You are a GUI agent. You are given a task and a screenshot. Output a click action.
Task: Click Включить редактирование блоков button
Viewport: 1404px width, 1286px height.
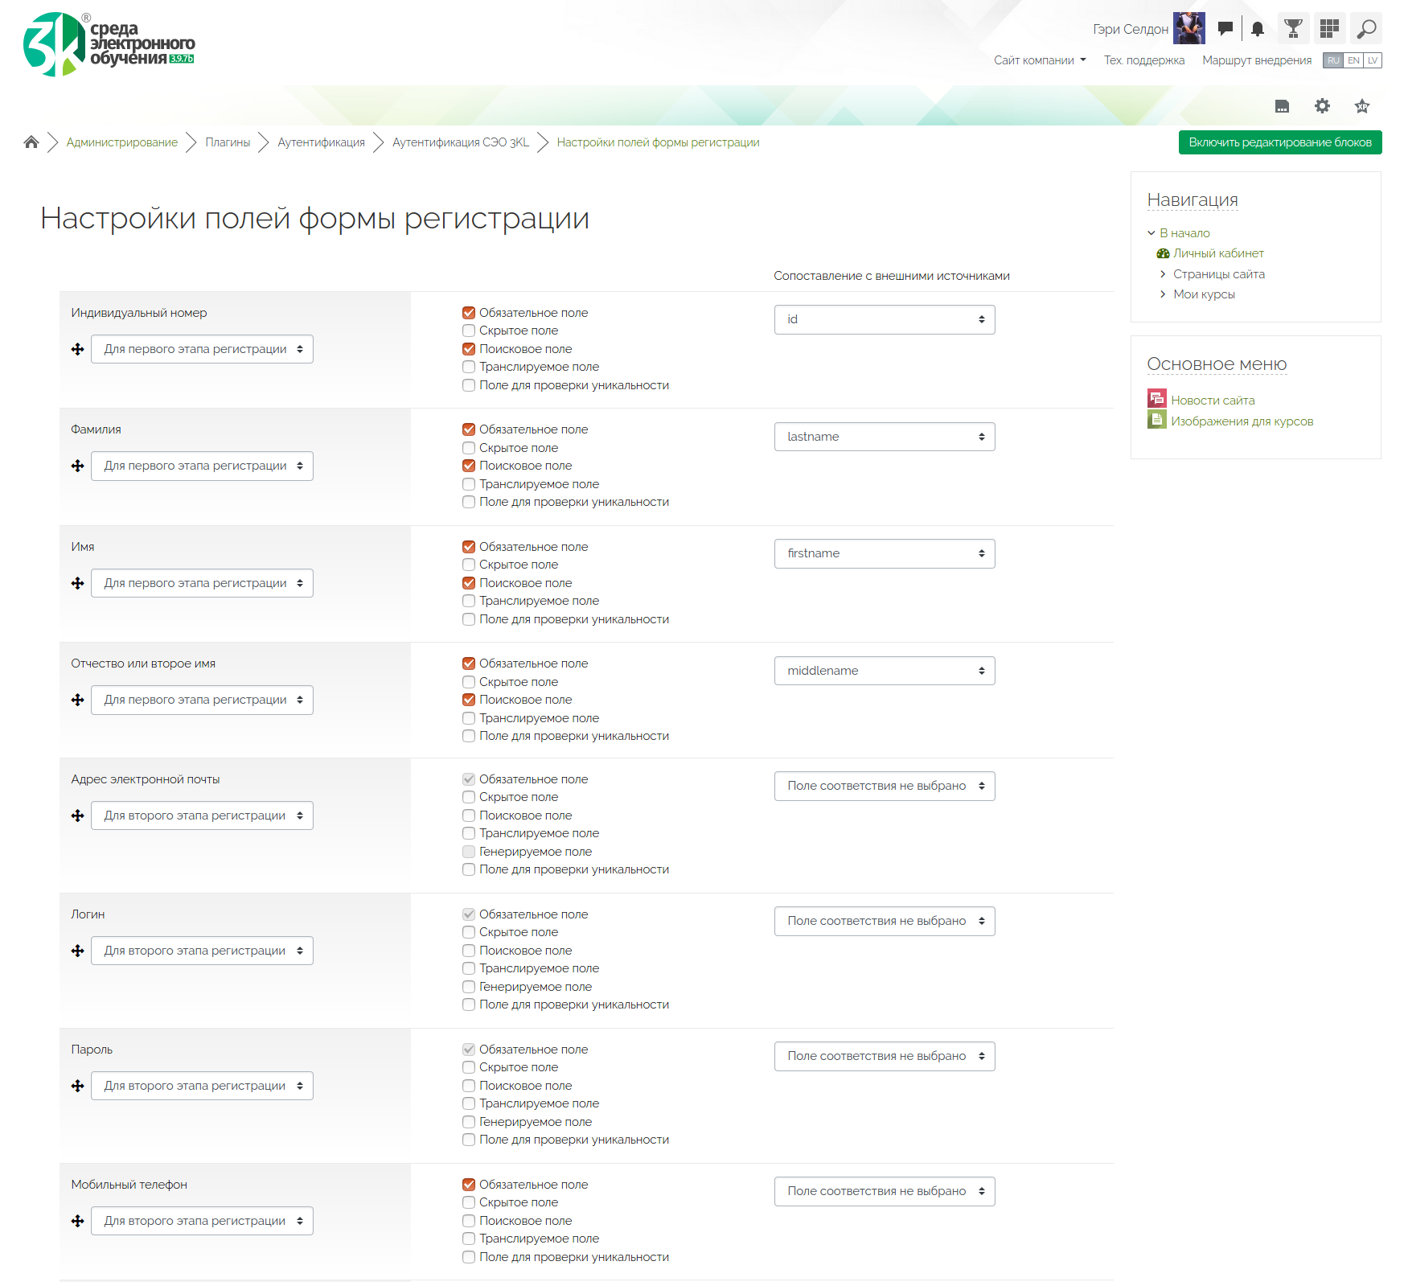(x=1279, y=142)
